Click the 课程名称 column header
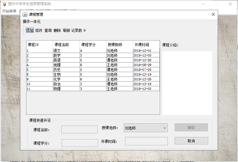This screenshot has width=238, height=162. point(66,45)
